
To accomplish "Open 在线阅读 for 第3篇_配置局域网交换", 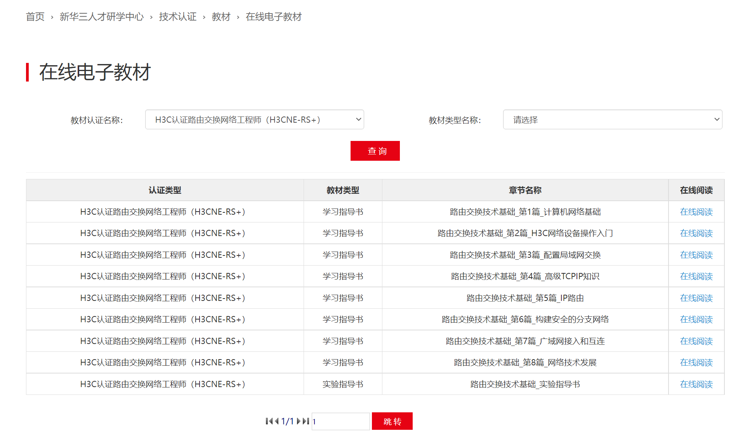I will pyautogui.click(x=696, y=255).
